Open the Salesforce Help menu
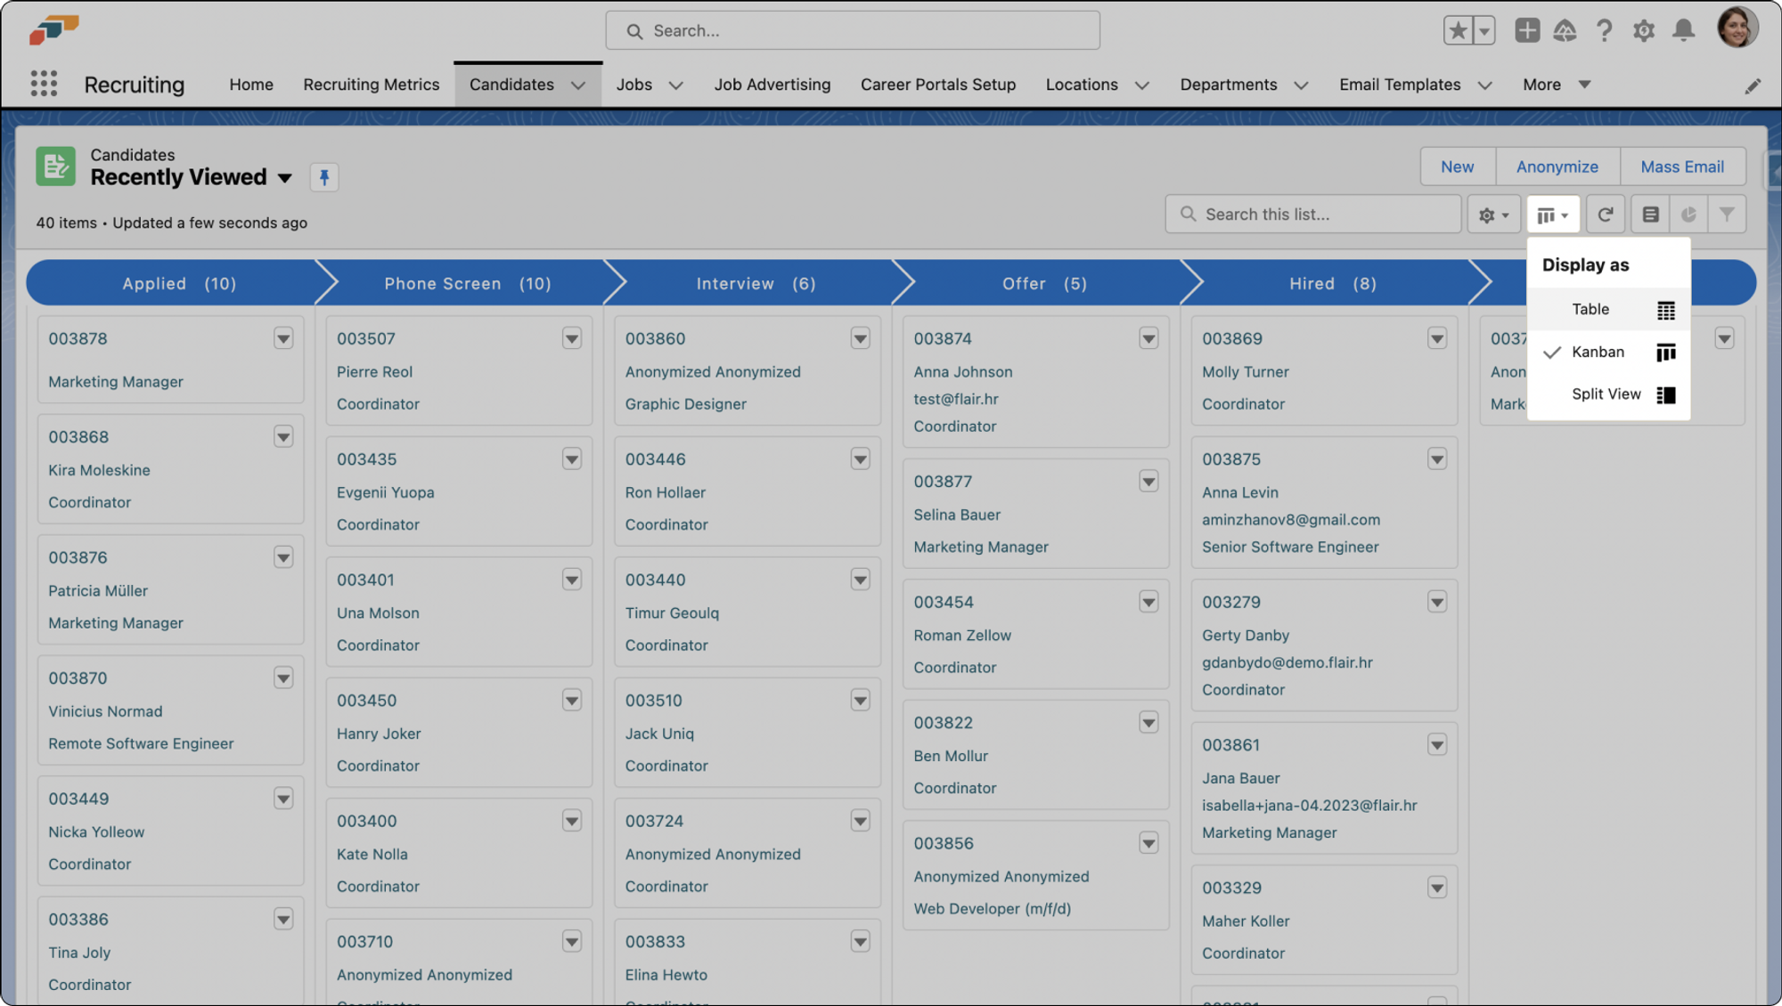 [x=1605, y=29]
